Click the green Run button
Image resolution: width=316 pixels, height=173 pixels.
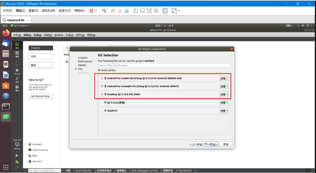pos(17,156)
